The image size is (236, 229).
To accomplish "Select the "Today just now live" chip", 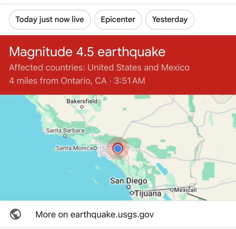I will point(50,19).
